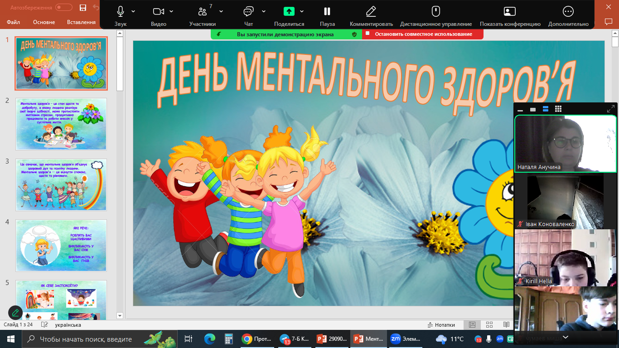Switch to PowerPoint 29090... taskbar item
The height and width of the screenshot is (348, 619).
pos(331,339)
